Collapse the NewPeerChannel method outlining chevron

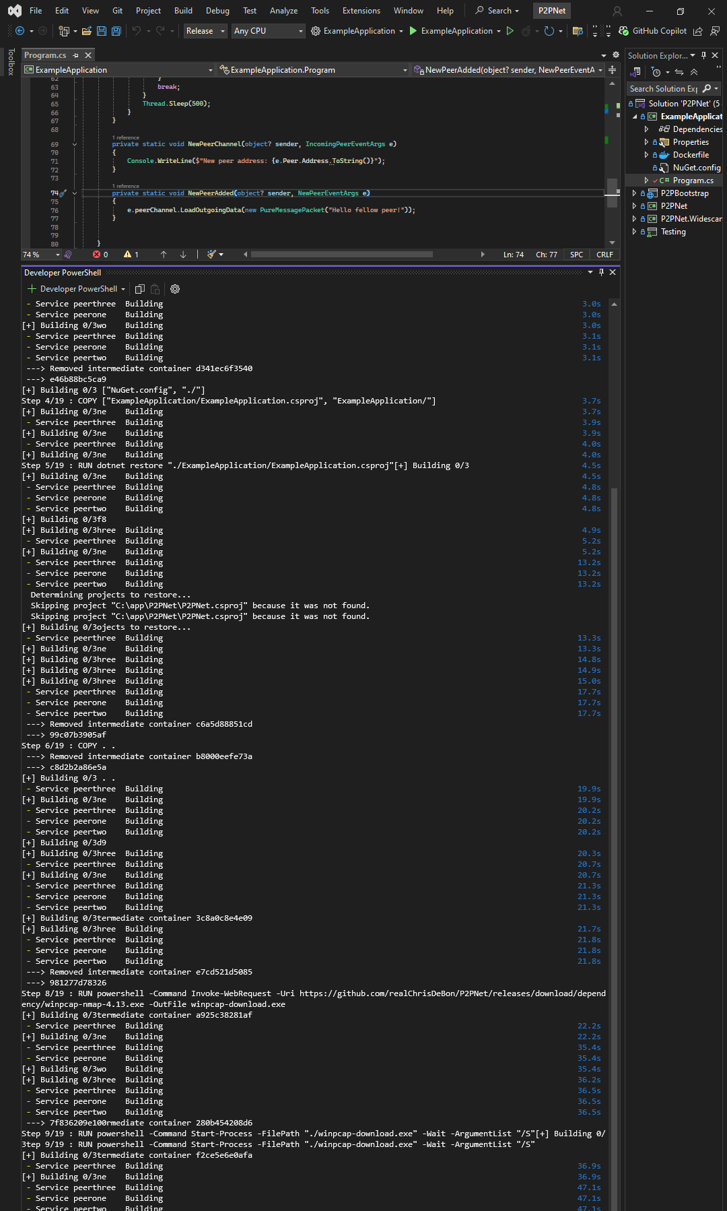(x=75, y=144)
